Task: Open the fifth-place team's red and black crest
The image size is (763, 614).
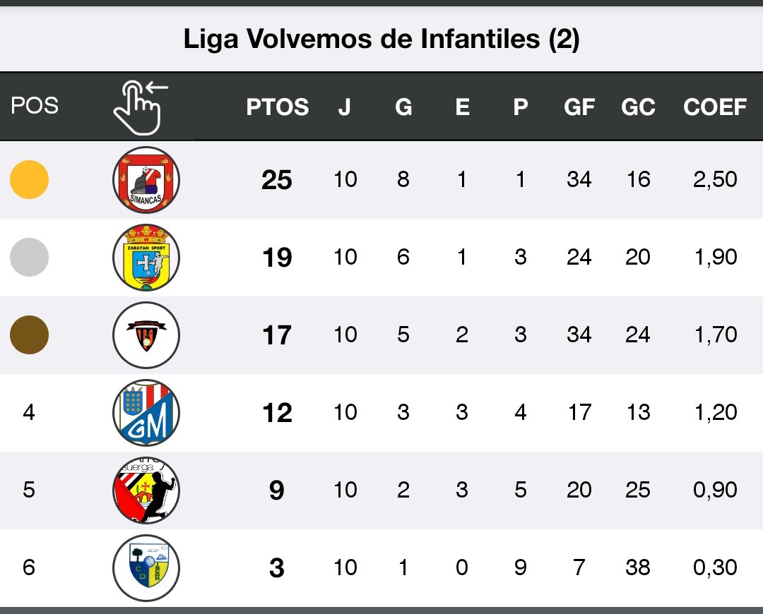Action: coord(146,490)
